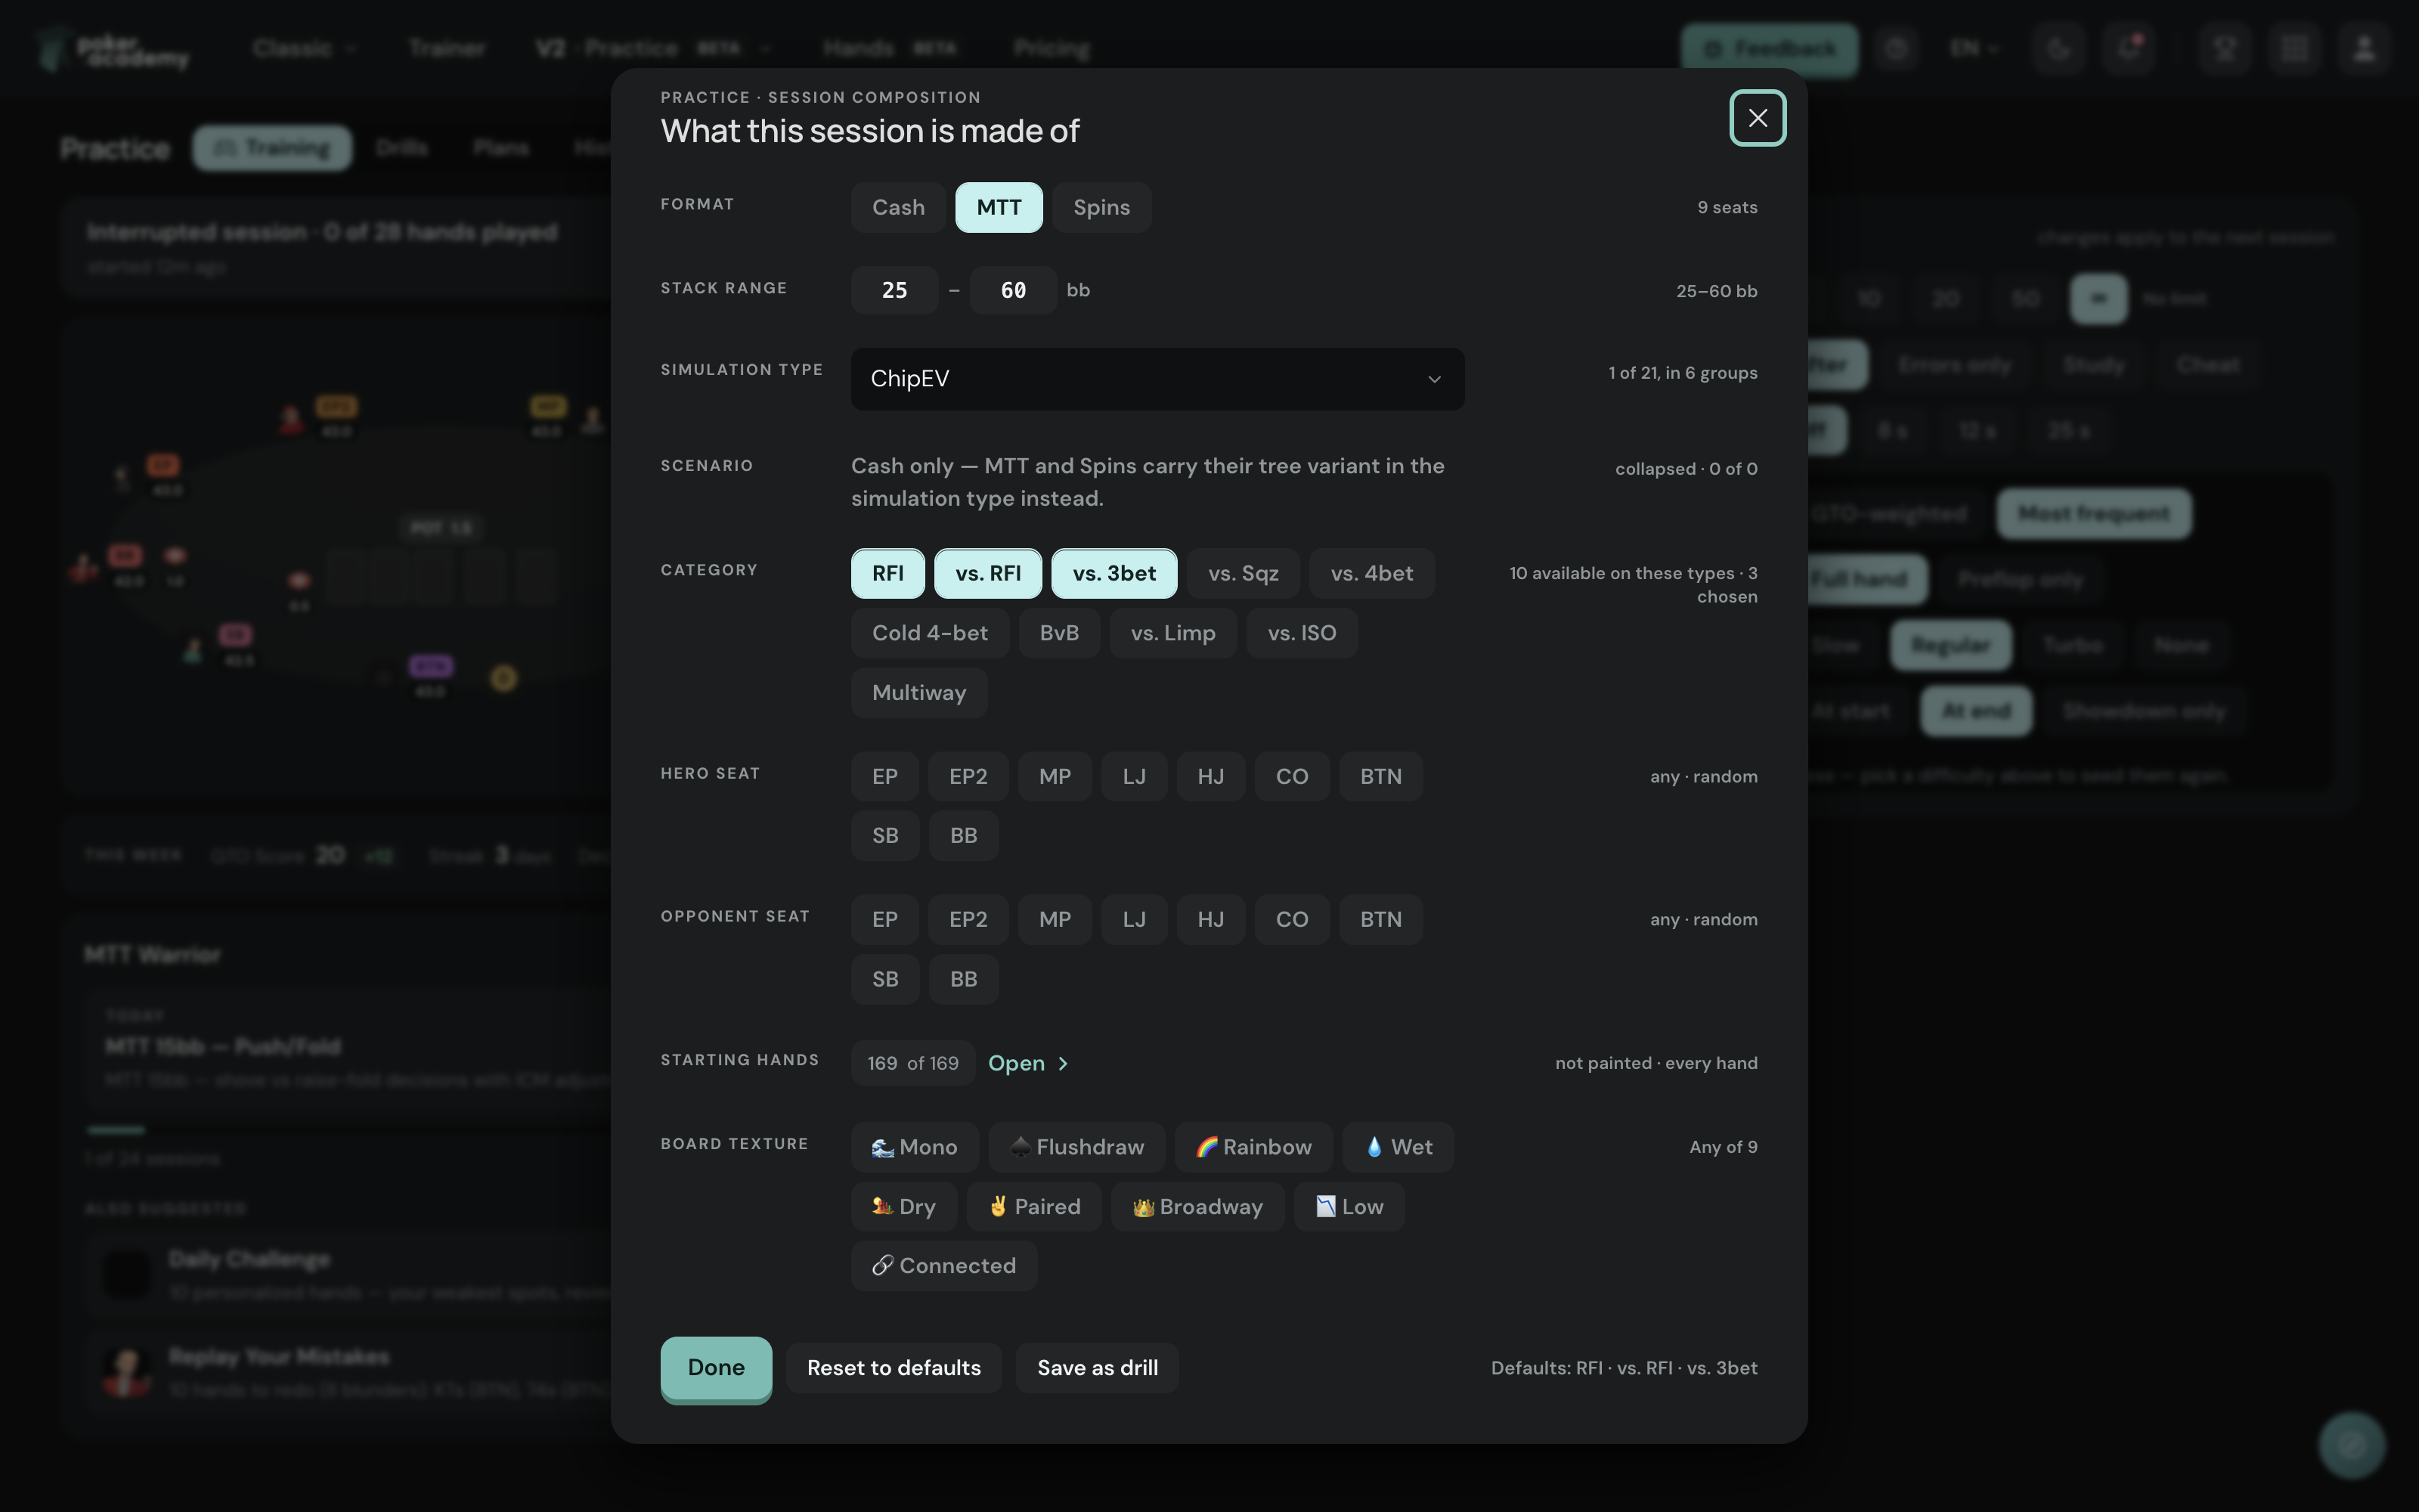2419x1512 pixels.
Task: Pick SB as hero seat
Action: (x=884, y=836)
